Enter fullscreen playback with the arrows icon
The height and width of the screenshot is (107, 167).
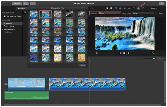[x=153, y=53]
